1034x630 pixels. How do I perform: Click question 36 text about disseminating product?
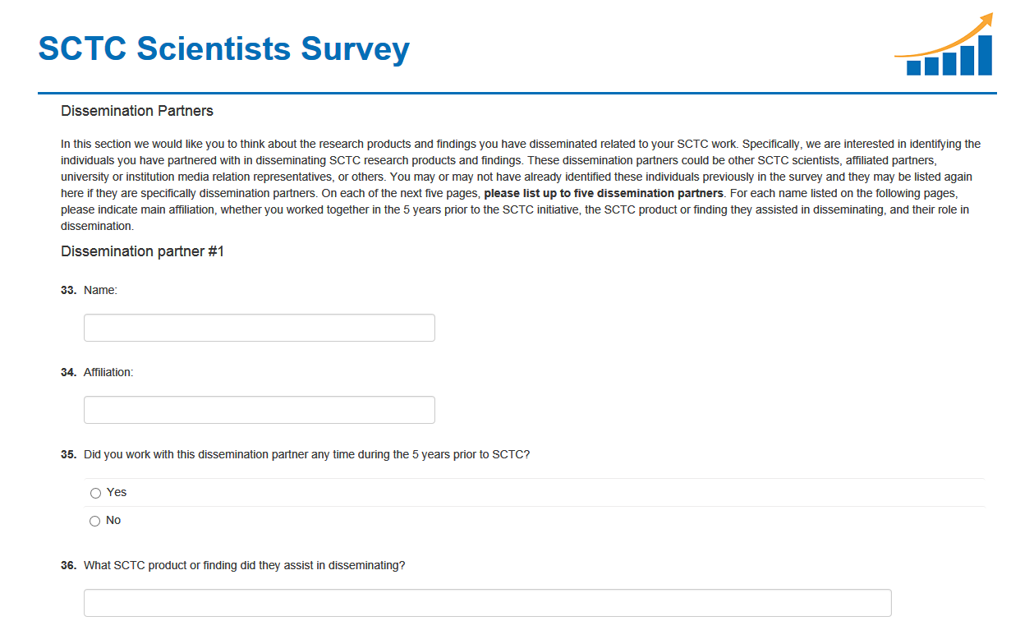(244, 566)
